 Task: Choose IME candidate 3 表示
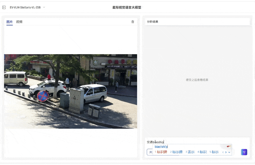190,152
